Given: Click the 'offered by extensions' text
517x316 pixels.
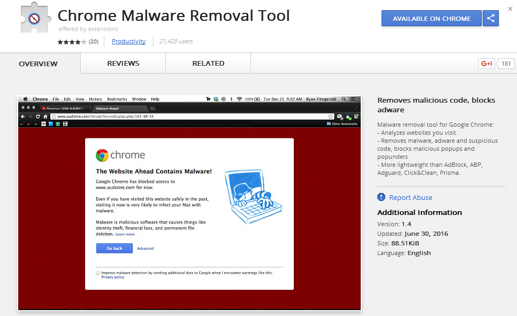Looking at the screenshot, I should 88,29.
